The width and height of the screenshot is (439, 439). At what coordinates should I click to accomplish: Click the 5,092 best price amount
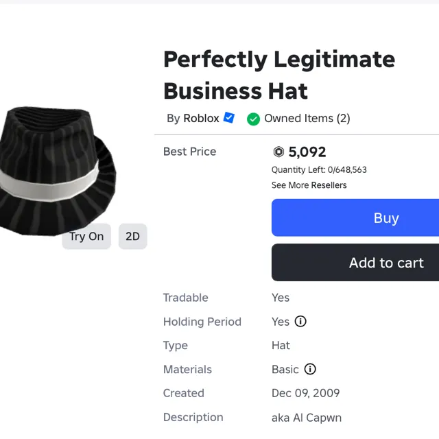[x=307, y=152]
